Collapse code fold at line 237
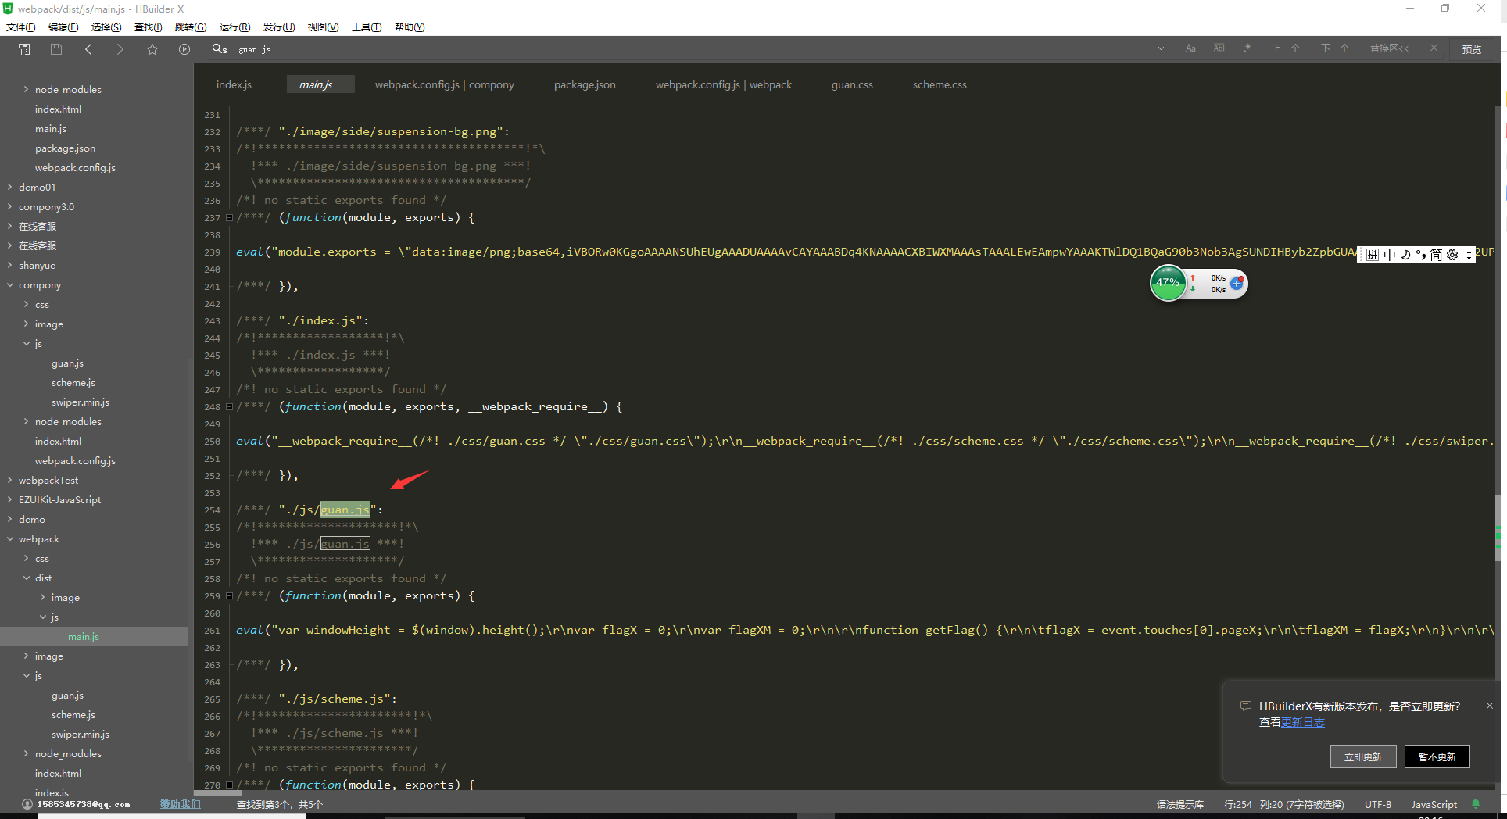The width and height of the screenshot is (1507, 819). tap(229, 218)
